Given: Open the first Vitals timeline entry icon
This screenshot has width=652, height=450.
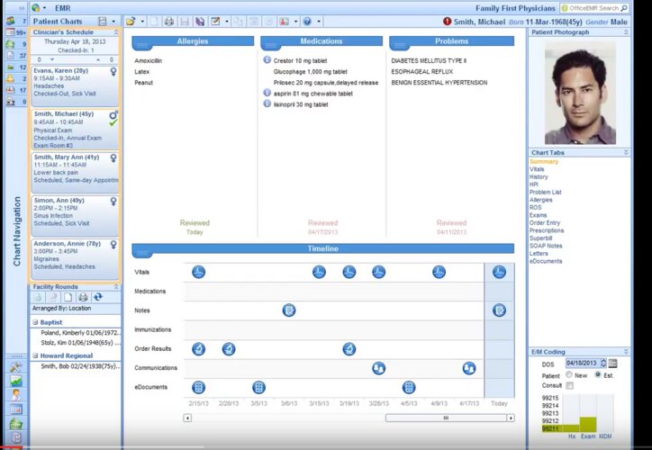Looking at the screenshot, I should pos(198,272).
